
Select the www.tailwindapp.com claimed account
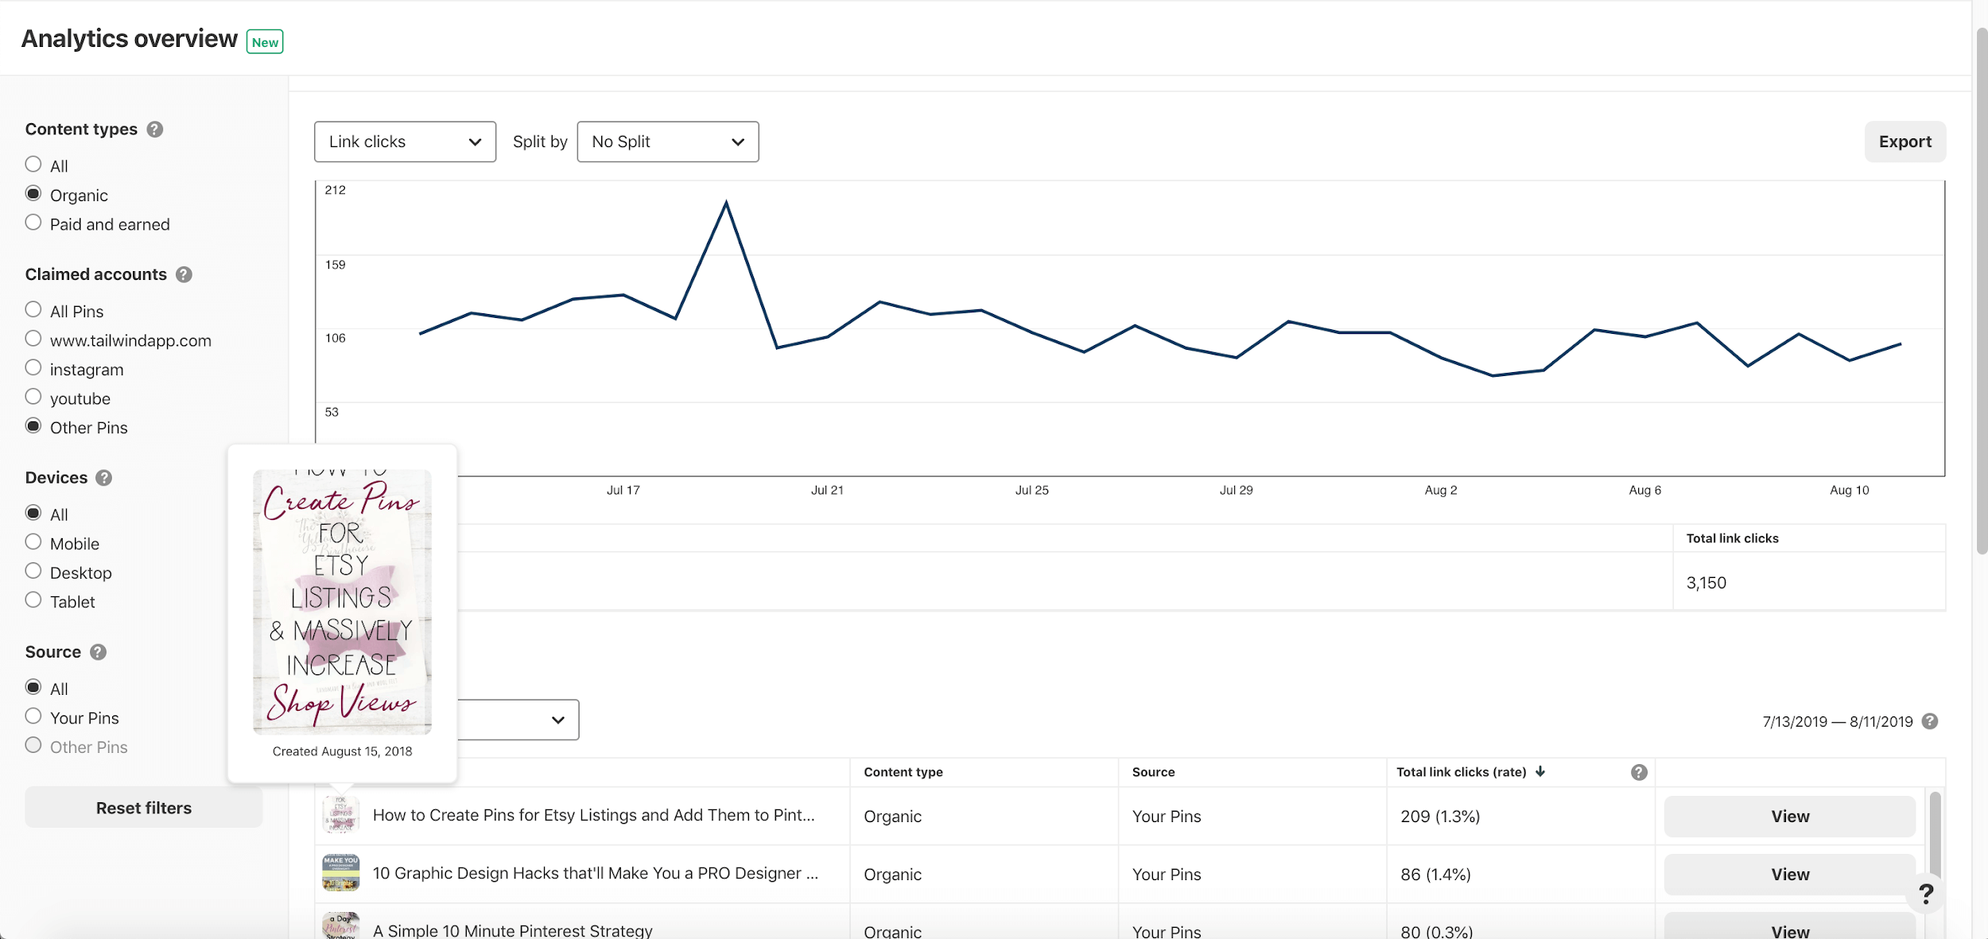(x=33, y=340)
